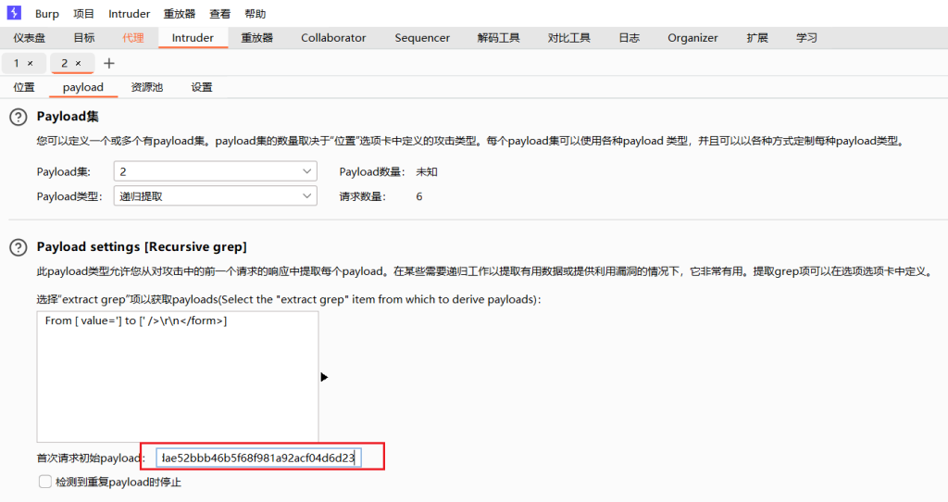Close Intruder attack tab 2
948x502 pixels.
coord(79,63)
